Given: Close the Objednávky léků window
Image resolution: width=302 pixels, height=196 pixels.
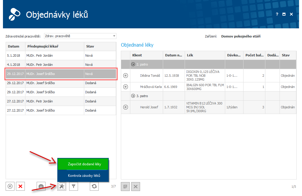Looking at the screenshot, I should click(x=291, y=14).
